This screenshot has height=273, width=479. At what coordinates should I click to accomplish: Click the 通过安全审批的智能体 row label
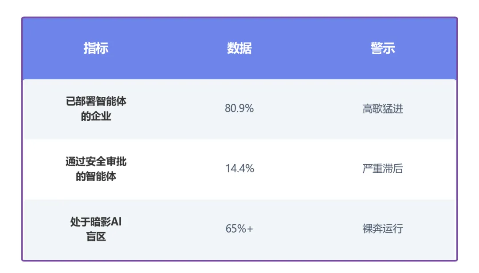[96, 169]
